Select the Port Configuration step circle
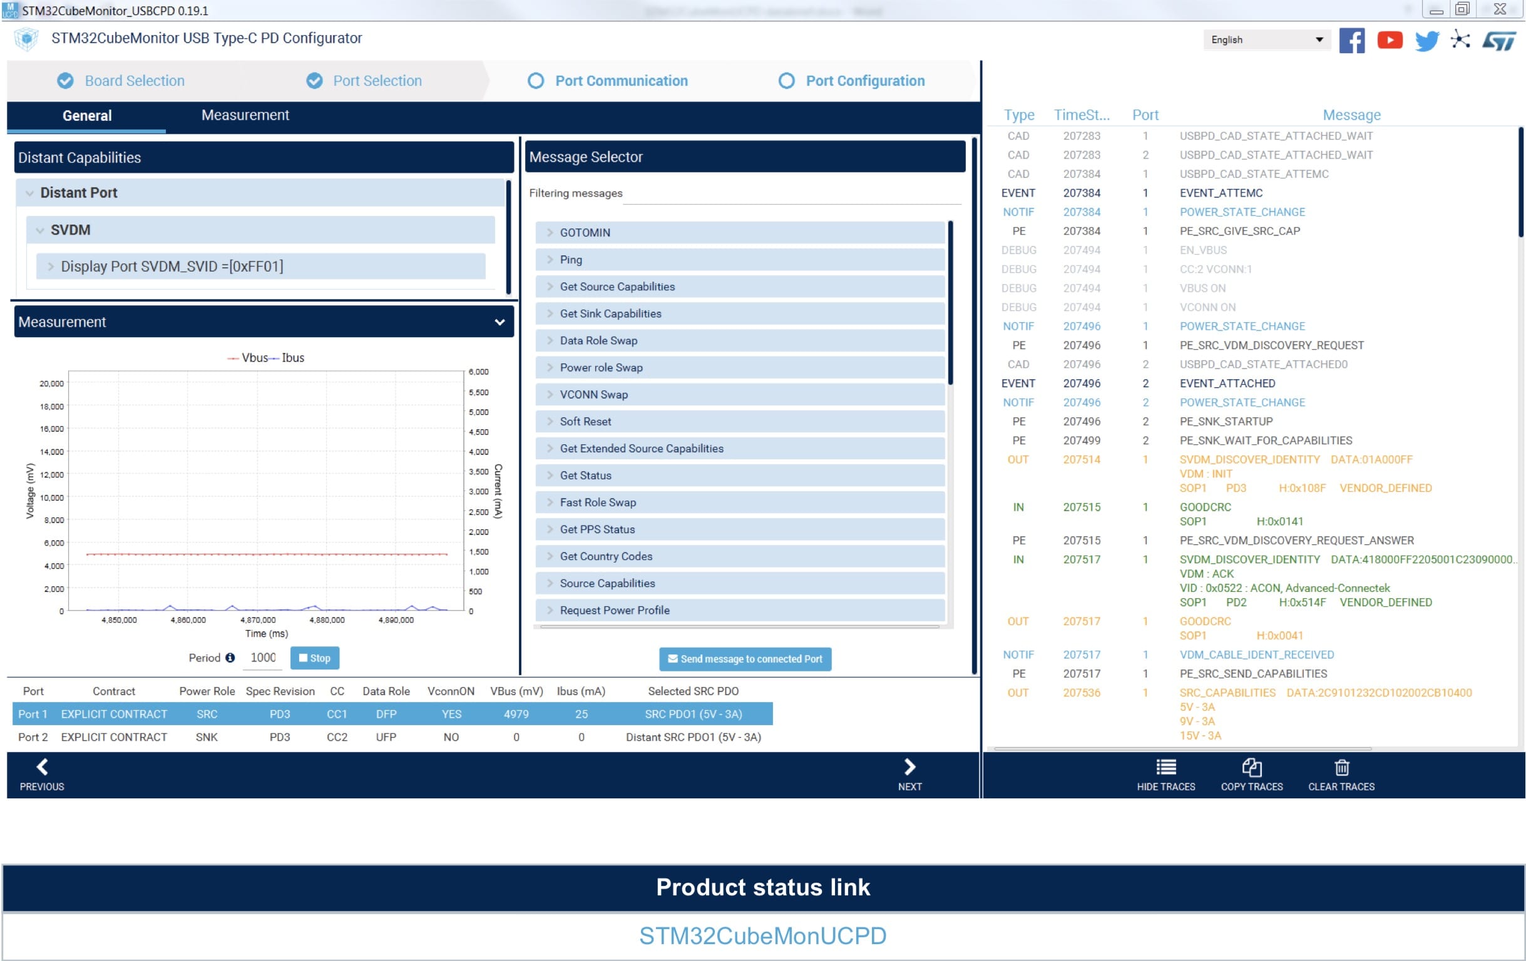Screen dimensions: 1526x961 [786, 81]
